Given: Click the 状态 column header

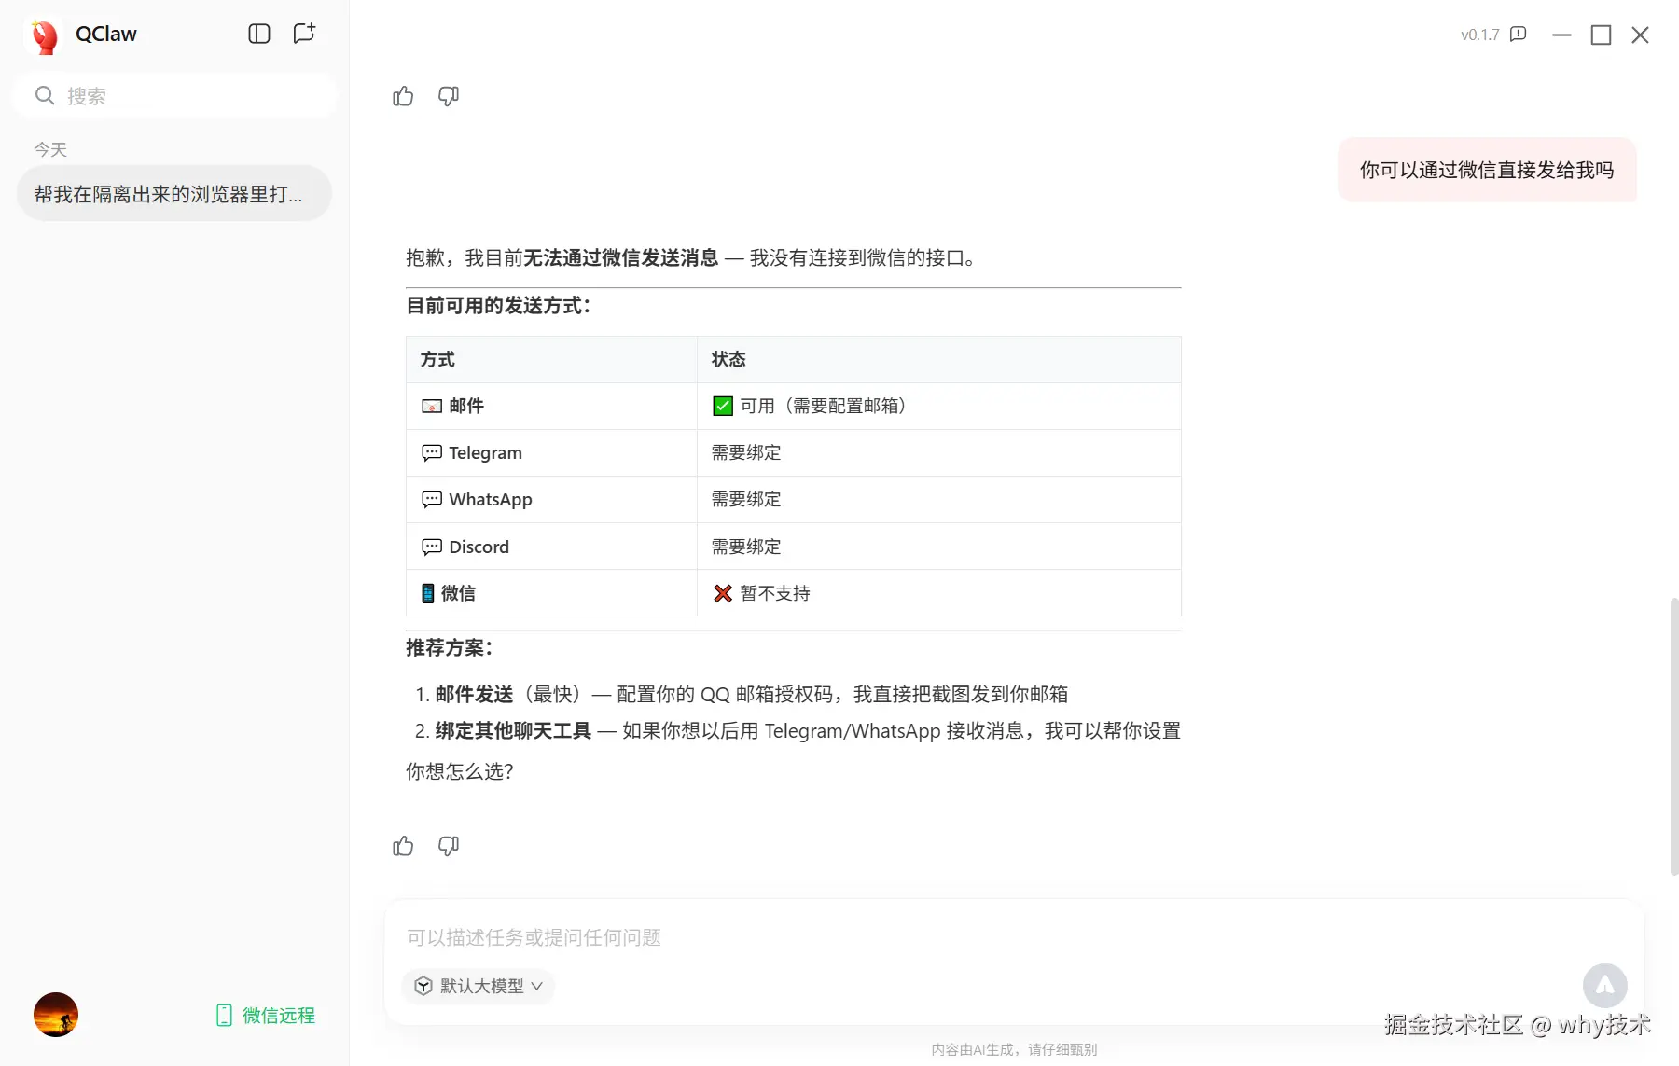Looking at the screenshot, I should point(939,359).
